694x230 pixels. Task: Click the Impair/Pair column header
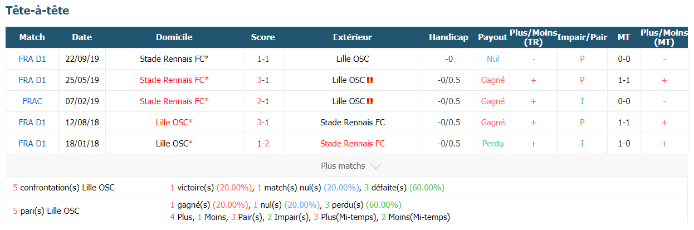tap(582, 37)
